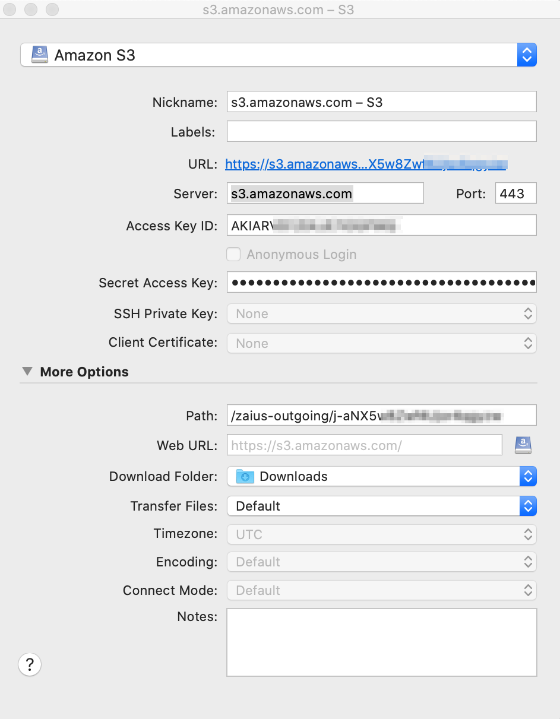Open the Amazon S3 protocol dropdown
Image resolution: width=560 pixels, height=719 pixels.
point(279,55)
